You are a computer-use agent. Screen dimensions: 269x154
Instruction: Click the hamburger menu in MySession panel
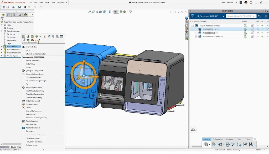266,16
